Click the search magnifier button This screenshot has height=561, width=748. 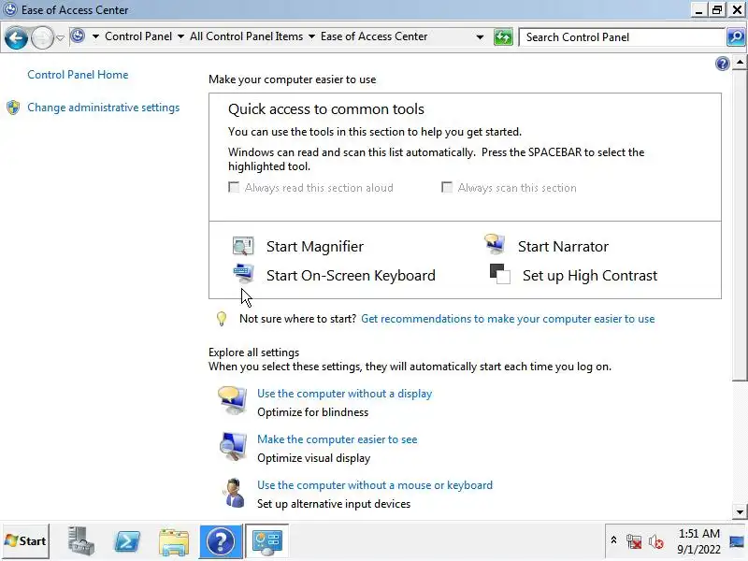coord(735,36)
